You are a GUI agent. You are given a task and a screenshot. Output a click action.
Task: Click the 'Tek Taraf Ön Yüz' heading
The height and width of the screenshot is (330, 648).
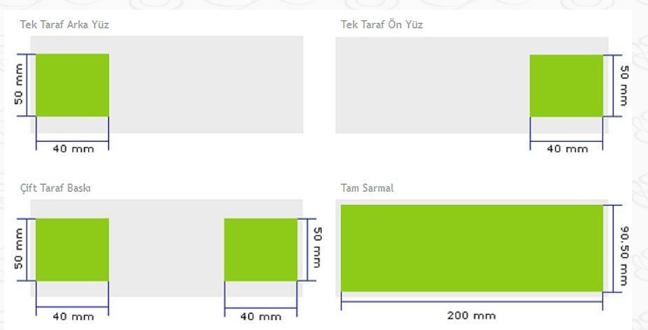coord(382,24)
